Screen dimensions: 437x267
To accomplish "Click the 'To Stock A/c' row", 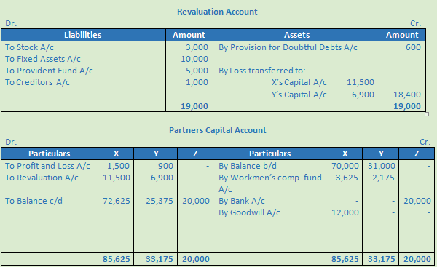I will (29, 47).
